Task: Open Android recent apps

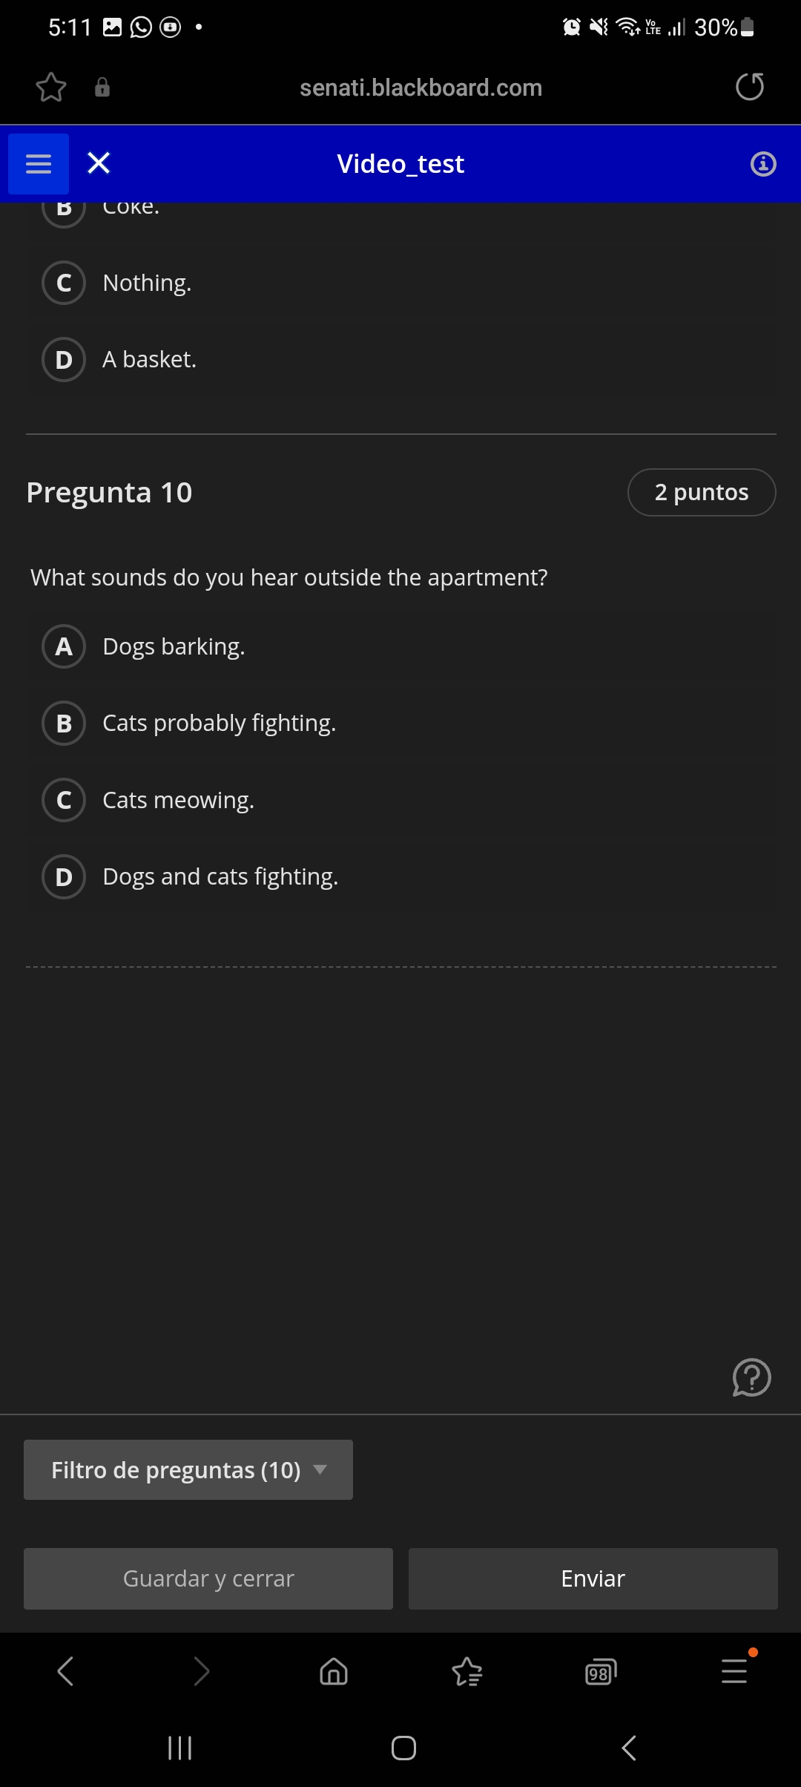Action: click(x=180, y=1748)
